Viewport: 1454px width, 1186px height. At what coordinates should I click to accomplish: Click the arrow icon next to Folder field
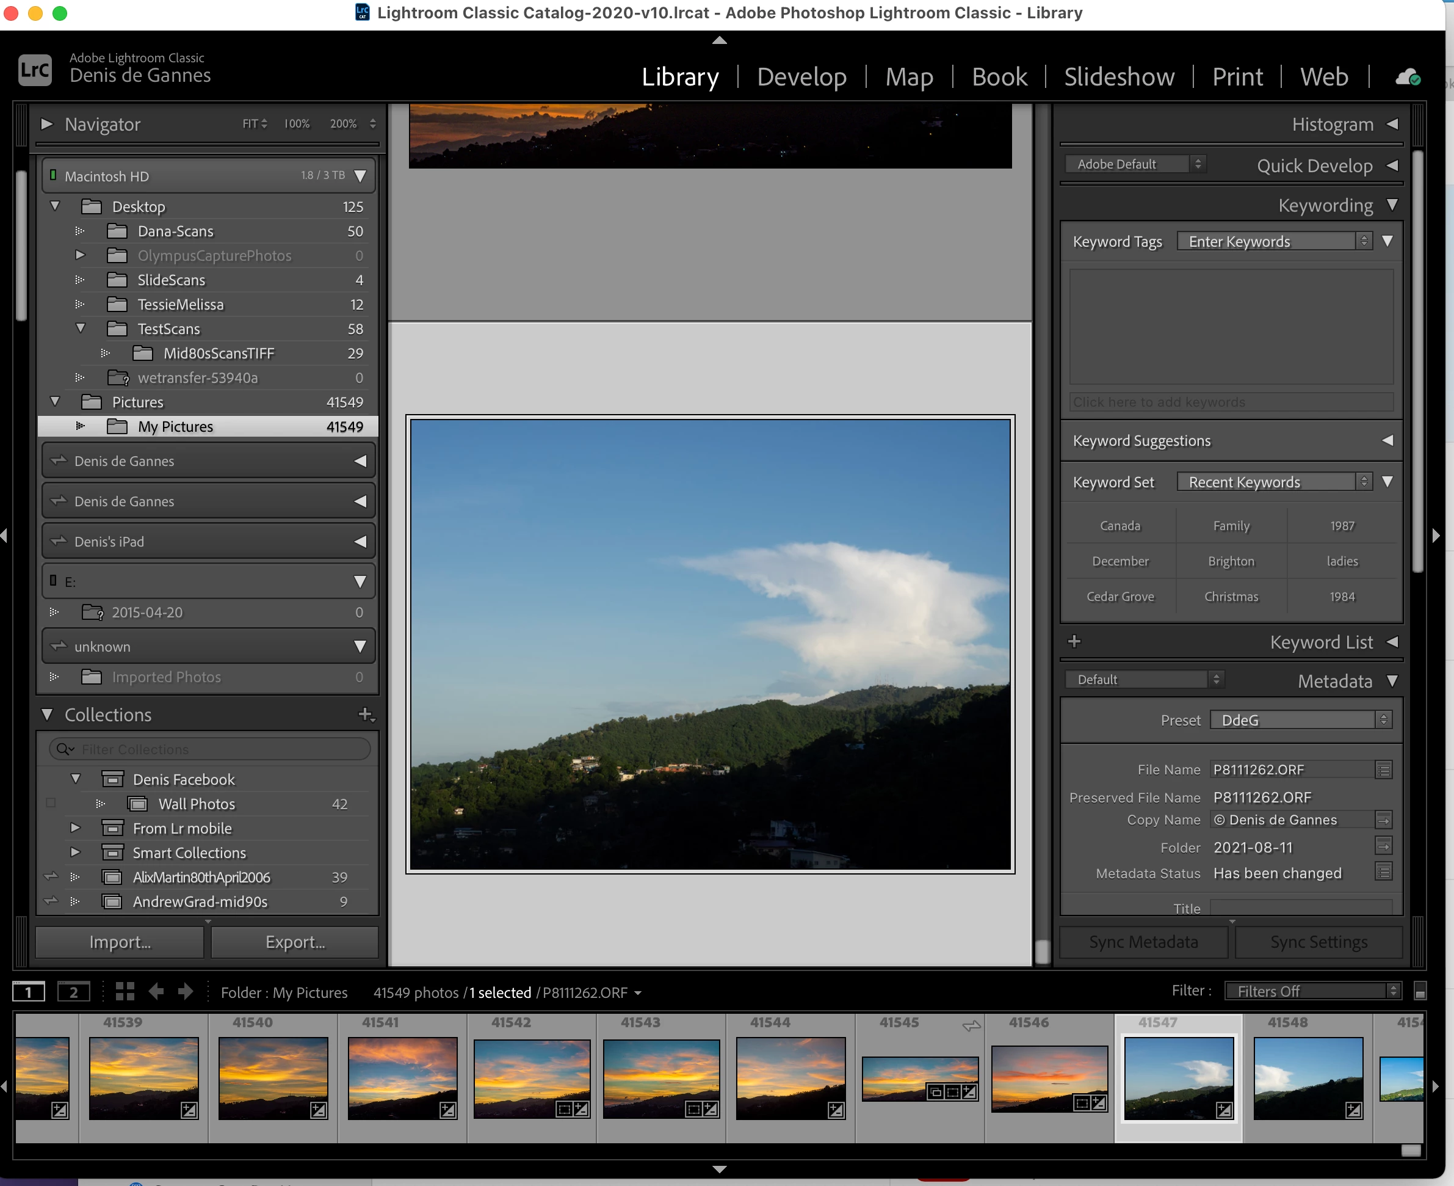pos(1383,847)
